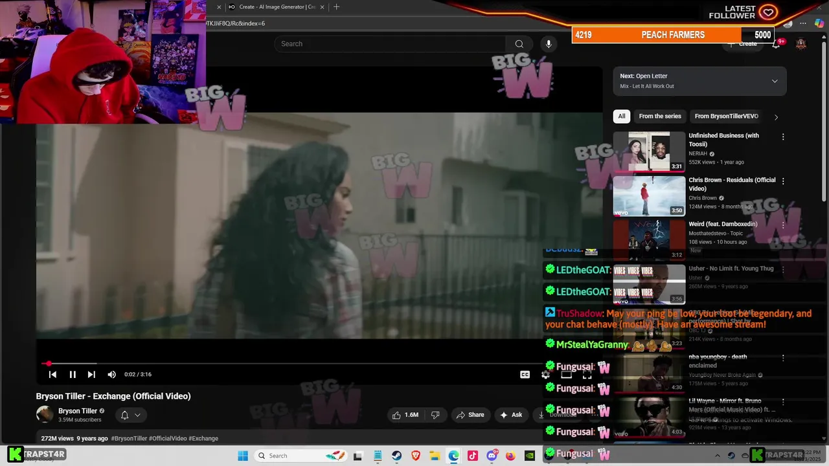Open options menu for nba youngboy video
The height and width of the screenshot is (466, 829).
click(x=783, y=357)
